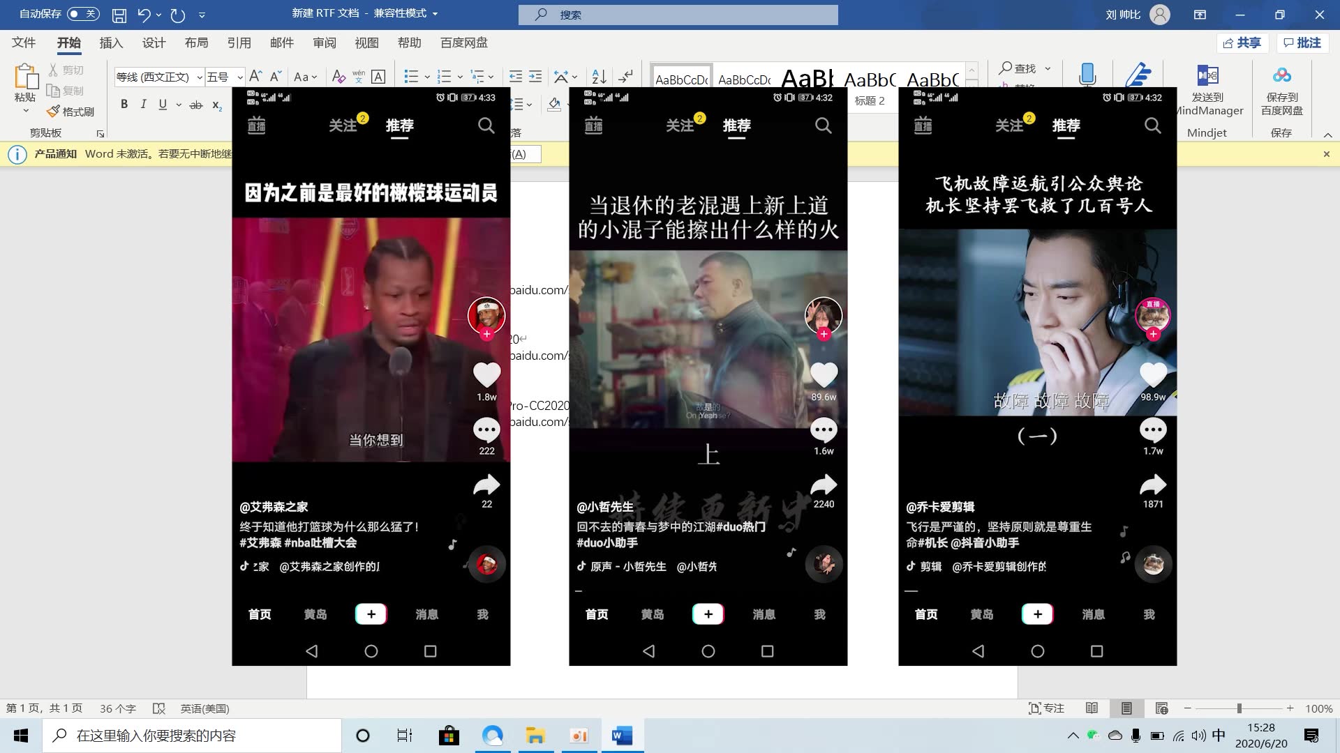Screen dimensions: 1340x753
Task: Toggle underline formatting
Action: tap(163, 105)
